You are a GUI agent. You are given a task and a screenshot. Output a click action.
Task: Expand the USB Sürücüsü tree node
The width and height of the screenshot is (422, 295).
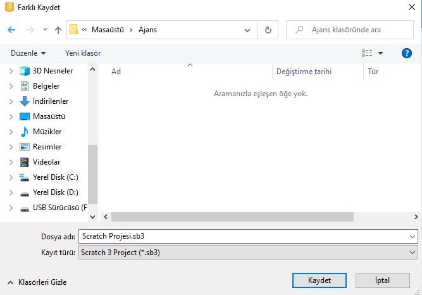(x=11, y=208)
